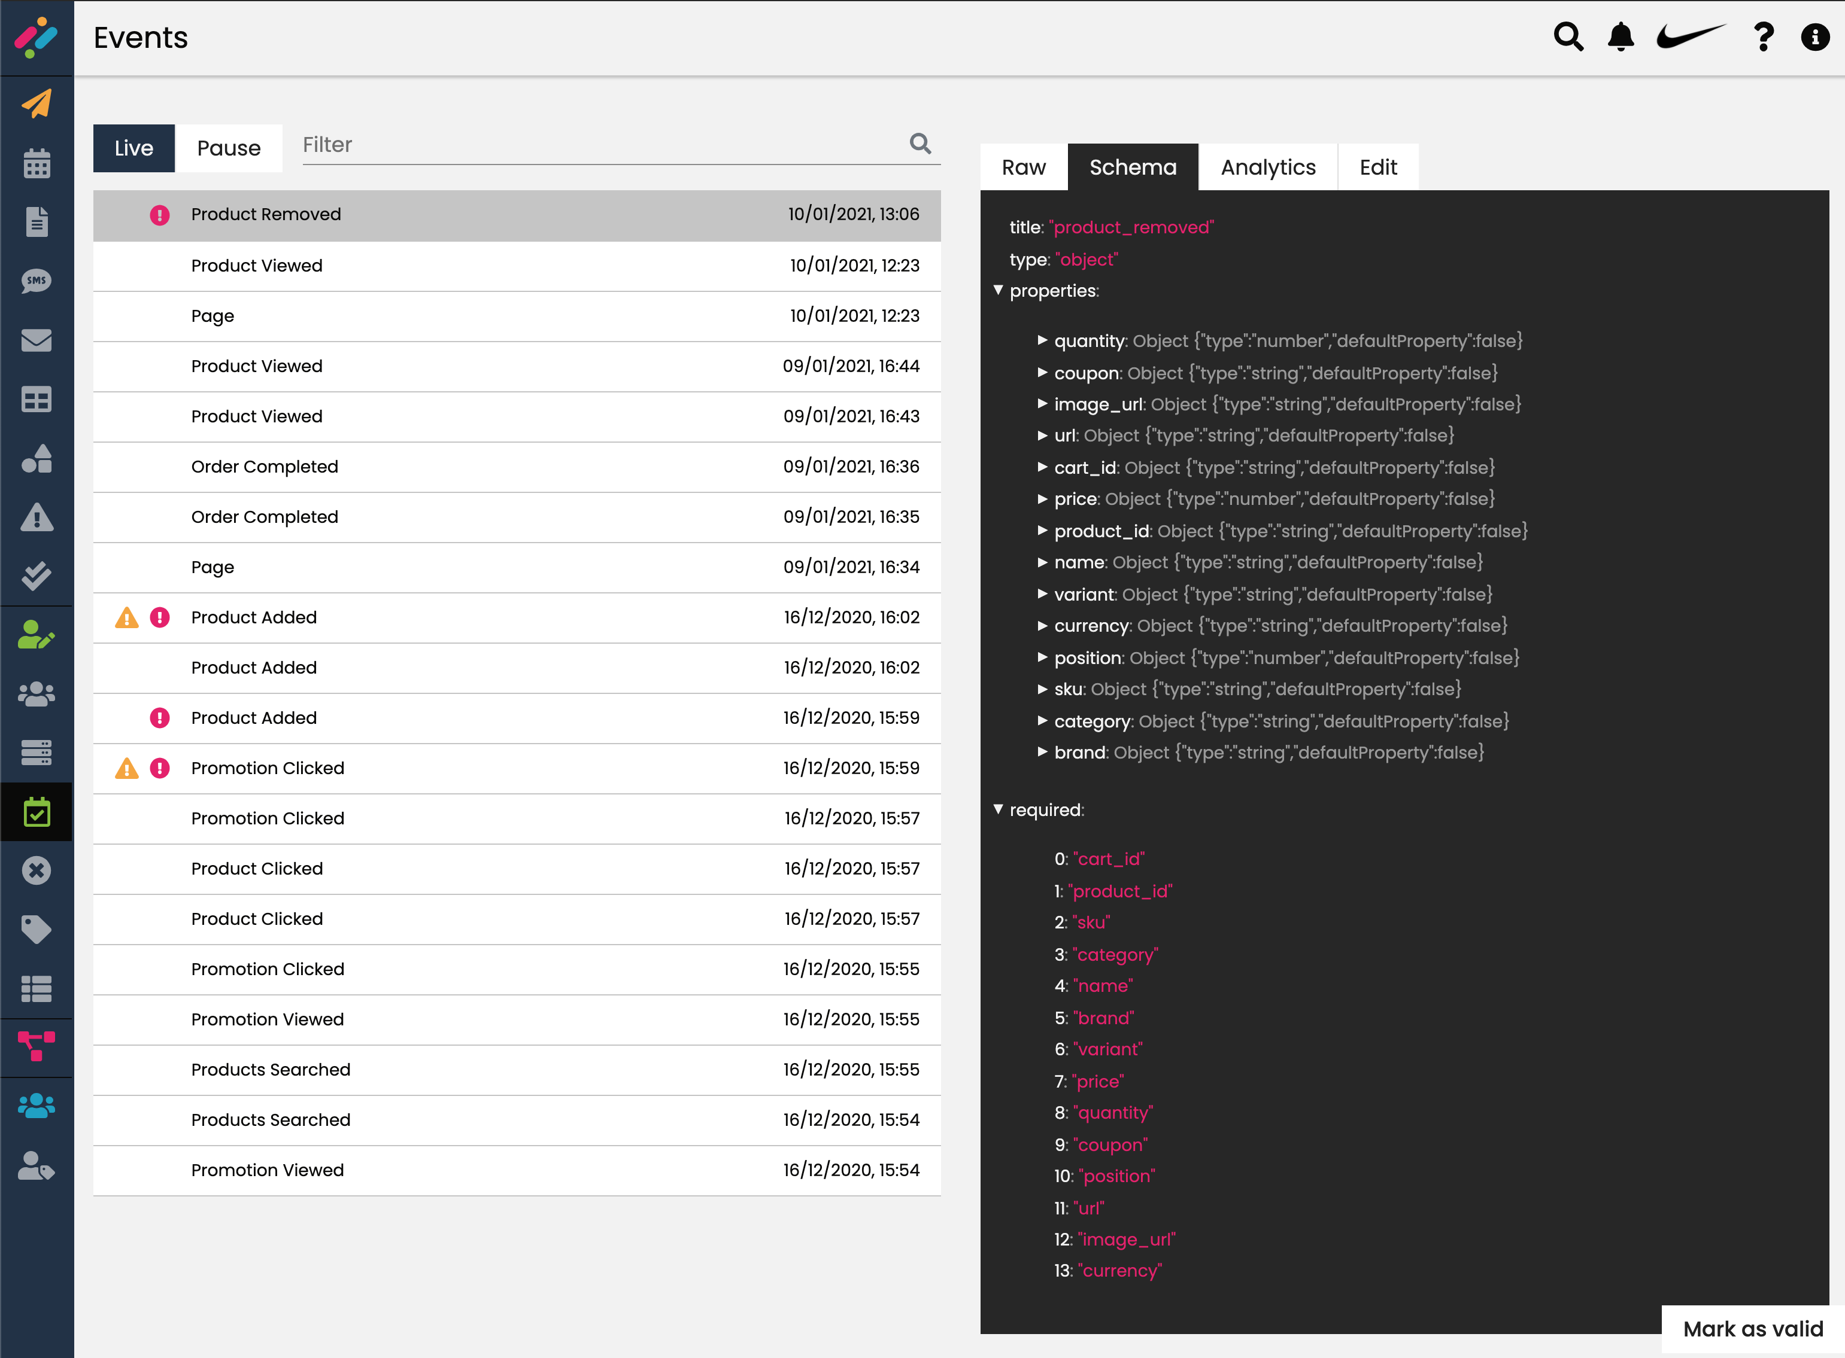1845x1358 pixels.
Task: Click the paper plane icon in sidebar
Action: click(x=36, y=103)
